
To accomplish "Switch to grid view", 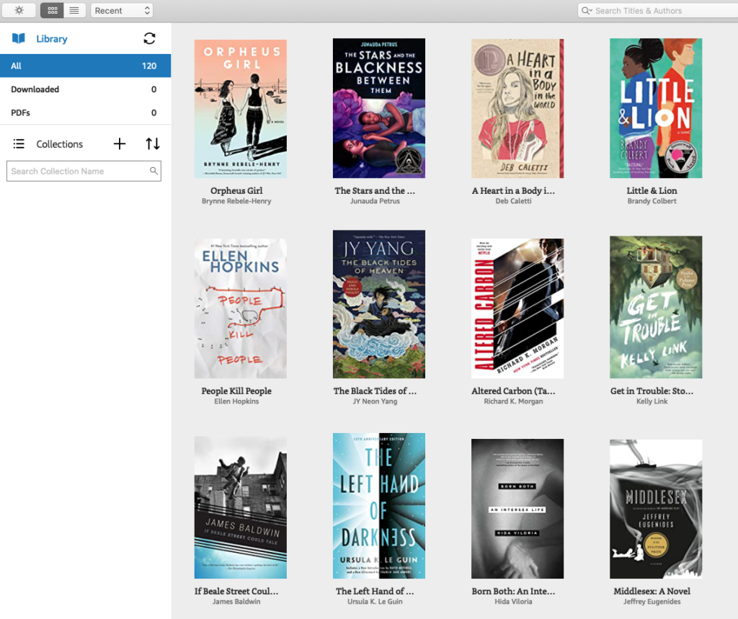I will pyautogui.click(x=51, y=10).
